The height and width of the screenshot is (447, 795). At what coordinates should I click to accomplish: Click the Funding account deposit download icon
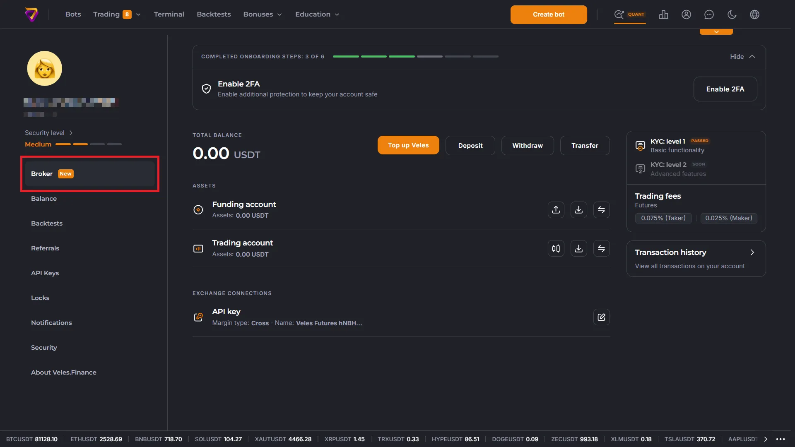tap(578, 210)
